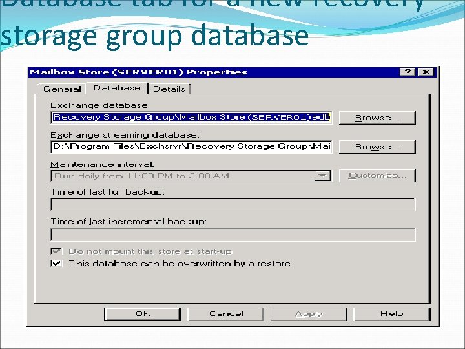465x349 pixels.
Task: Browse for the Exchange database file
Action: coord(377,118)
